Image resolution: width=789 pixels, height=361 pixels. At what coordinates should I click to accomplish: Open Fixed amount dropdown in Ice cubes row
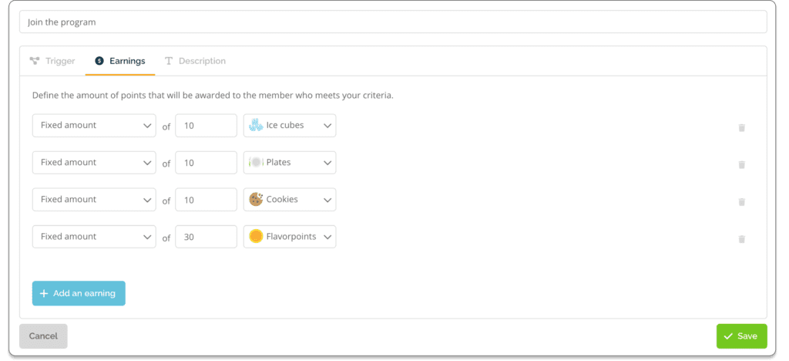pyautogui.click(x=94, y=126)
